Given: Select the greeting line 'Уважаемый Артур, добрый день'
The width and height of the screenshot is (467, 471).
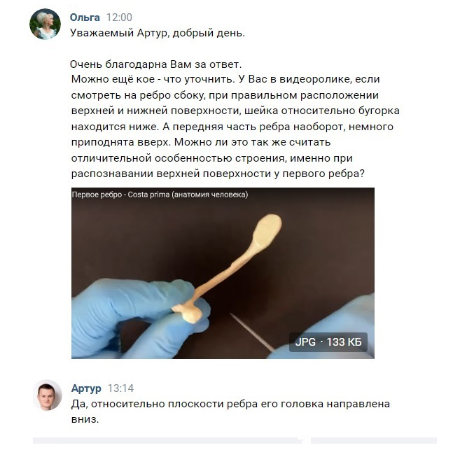Looking at the screenshot, I should coord(158,33).
